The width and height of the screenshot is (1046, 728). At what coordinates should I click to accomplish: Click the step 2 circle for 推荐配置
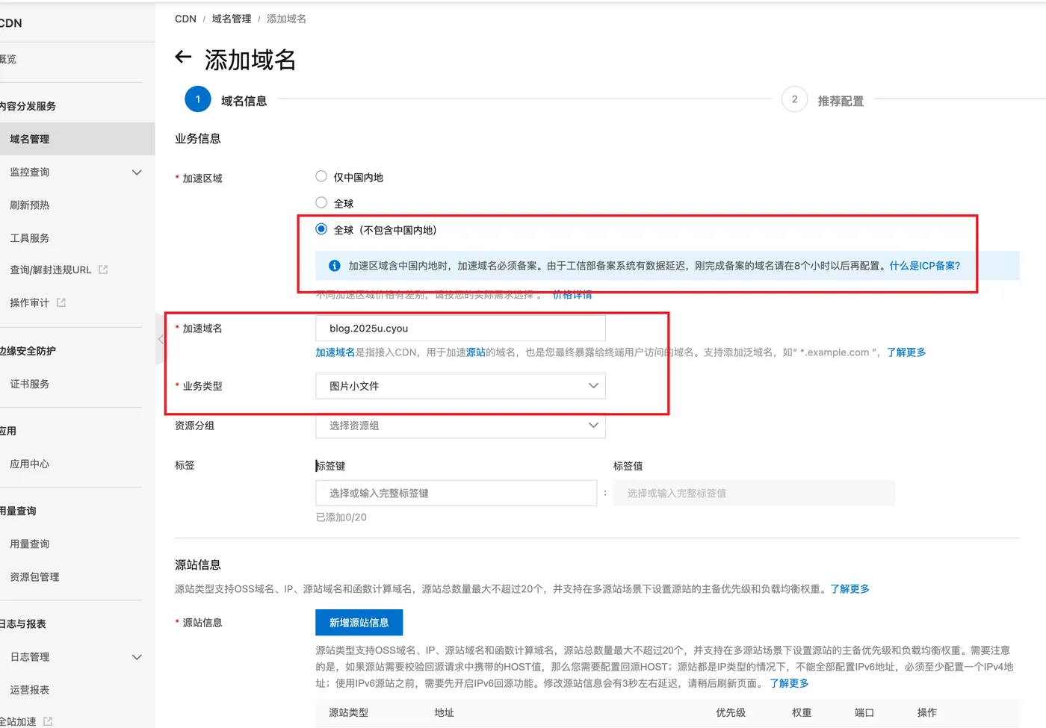coord(794,99)
